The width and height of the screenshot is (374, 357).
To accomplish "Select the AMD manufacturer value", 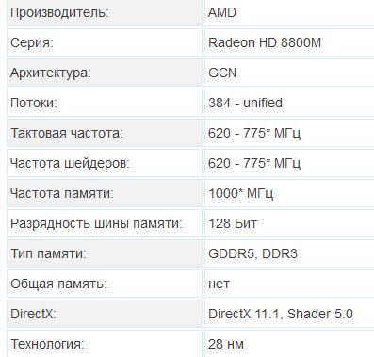I will click(222, 12).
